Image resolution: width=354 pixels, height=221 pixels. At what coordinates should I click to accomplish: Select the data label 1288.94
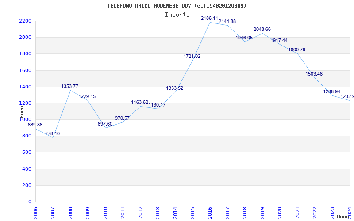tap(331, 92)
